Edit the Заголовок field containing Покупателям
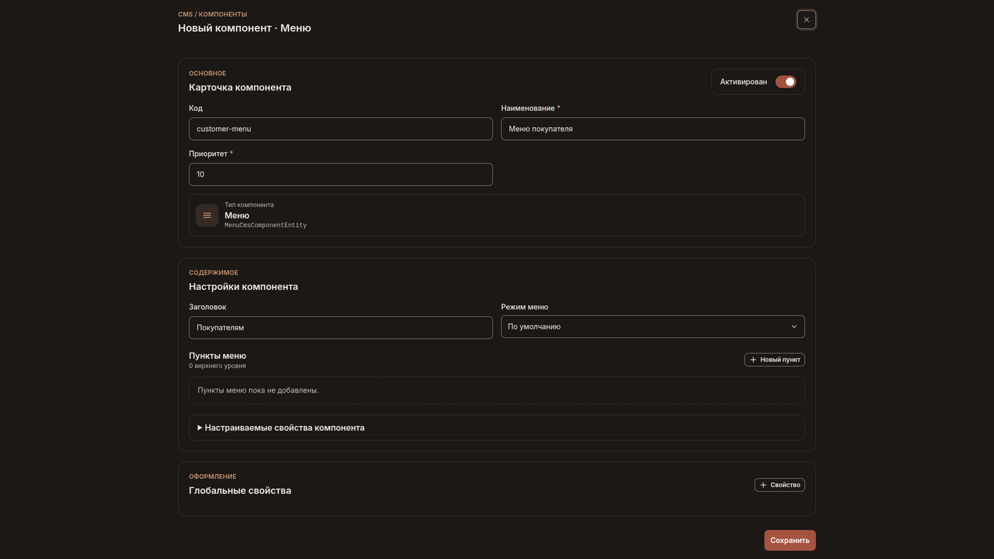 (x=340, y=328)
